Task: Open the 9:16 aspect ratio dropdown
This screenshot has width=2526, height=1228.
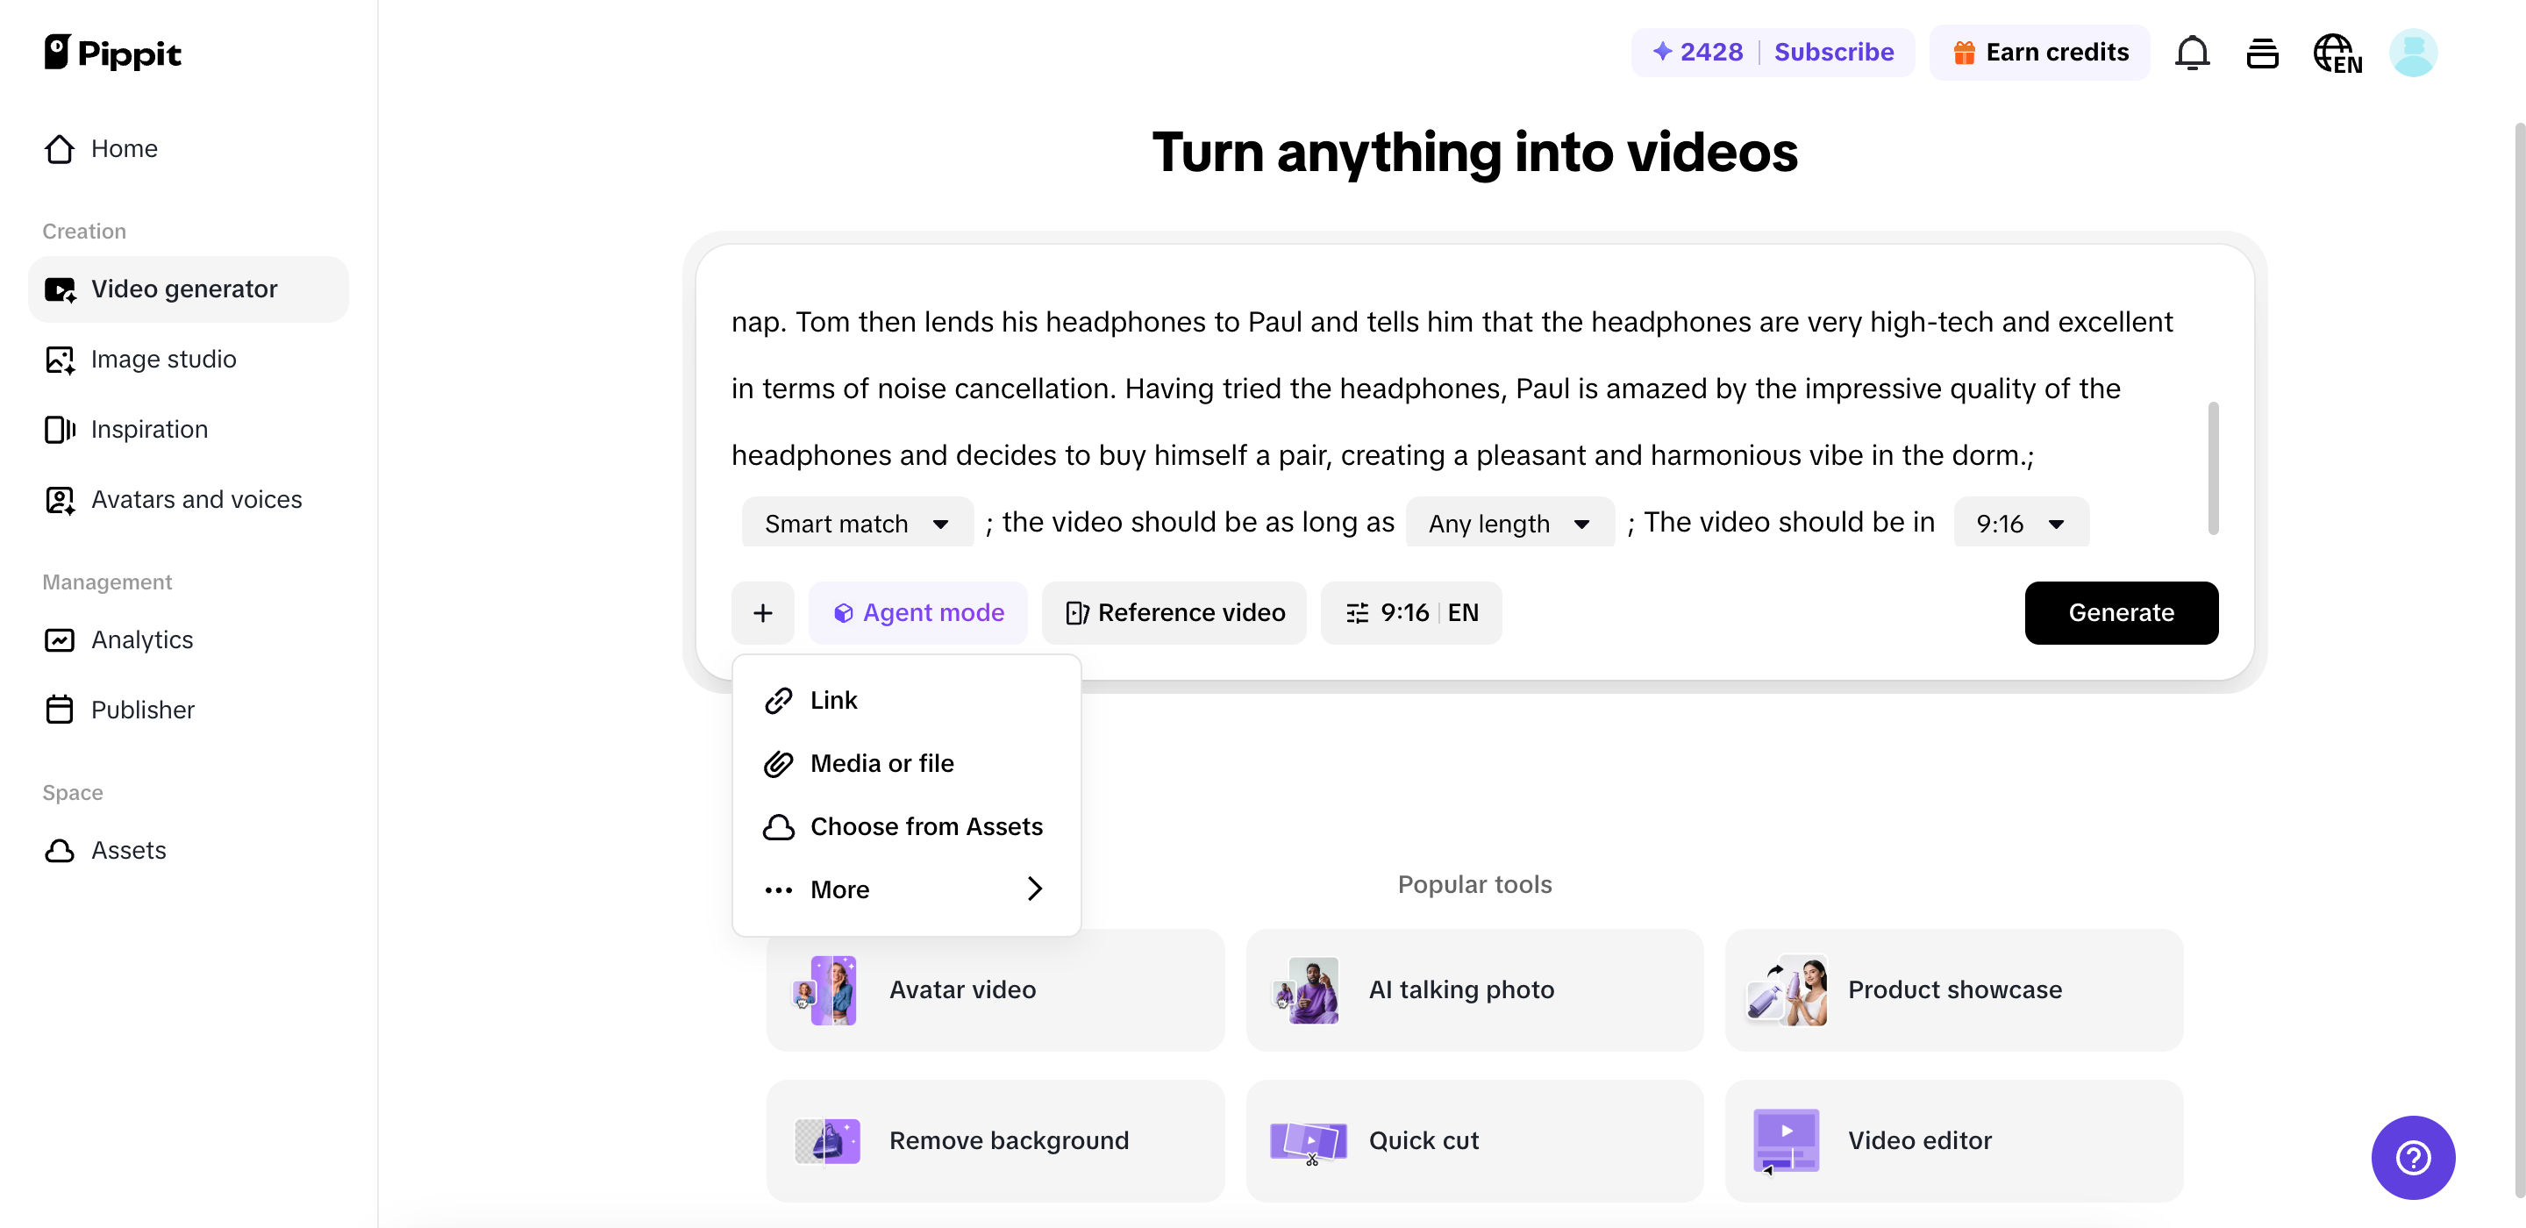Action: coord(2020,524)
